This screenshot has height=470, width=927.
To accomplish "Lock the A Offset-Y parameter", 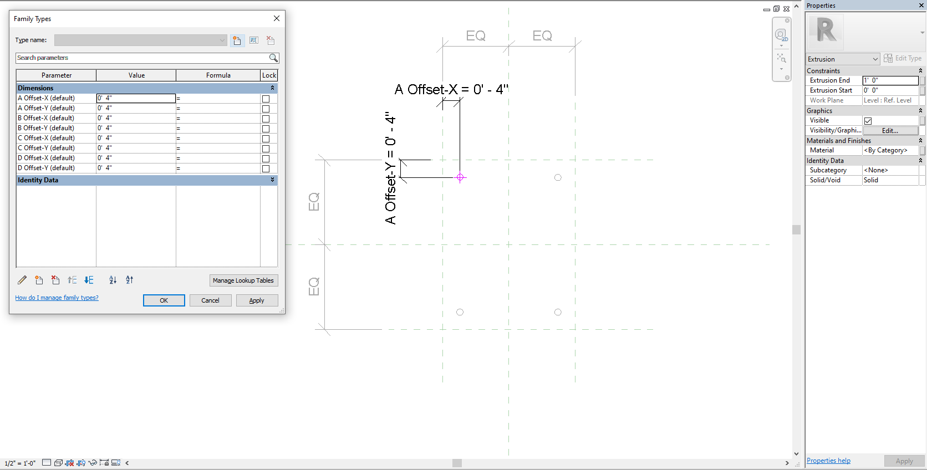I will point(266,109).
